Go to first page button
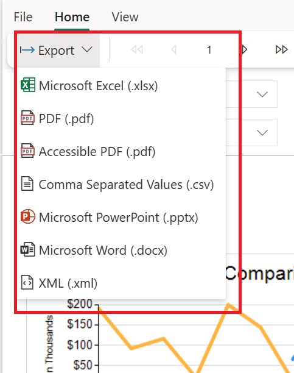294x373 pixels. tap(137, 50)
